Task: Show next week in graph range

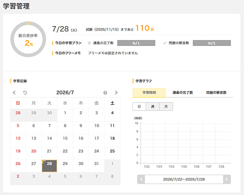Action: tap(227, 179)
